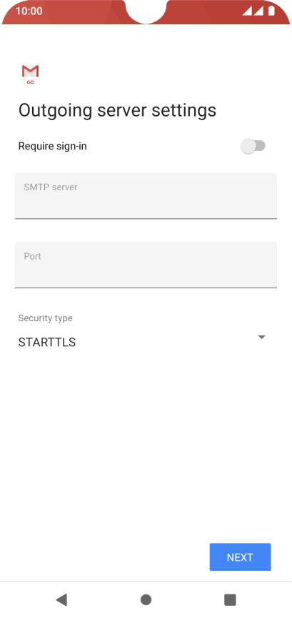Tap the second signal strength icon
Viewport: 292px width, 618px height.
[258, 11]
